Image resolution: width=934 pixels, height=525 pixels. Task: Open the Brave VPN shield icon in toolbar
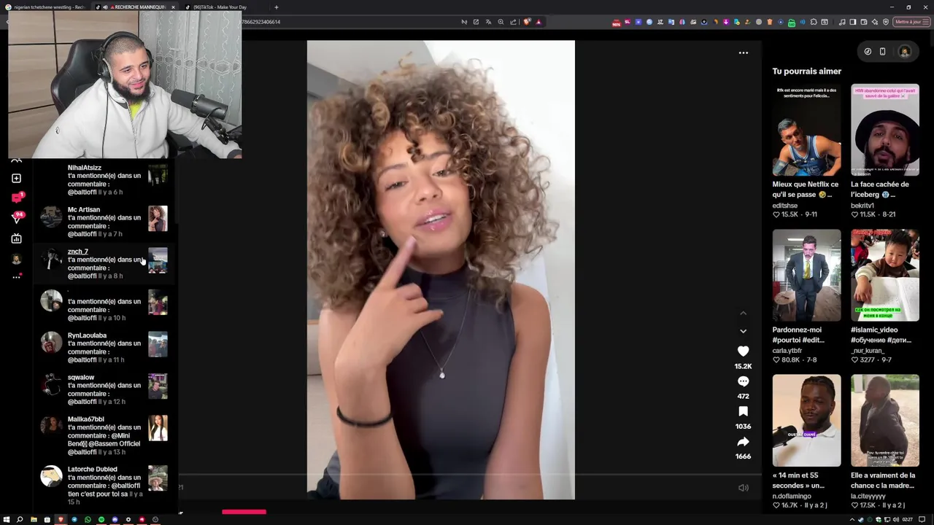(886, 22)
